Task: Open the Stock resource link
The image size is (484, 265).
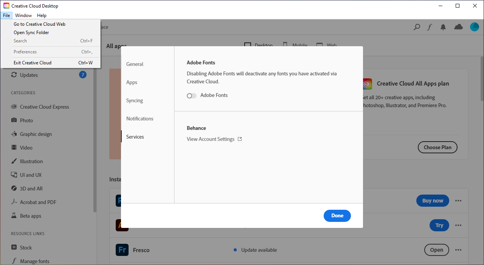Action: [26, 248]
